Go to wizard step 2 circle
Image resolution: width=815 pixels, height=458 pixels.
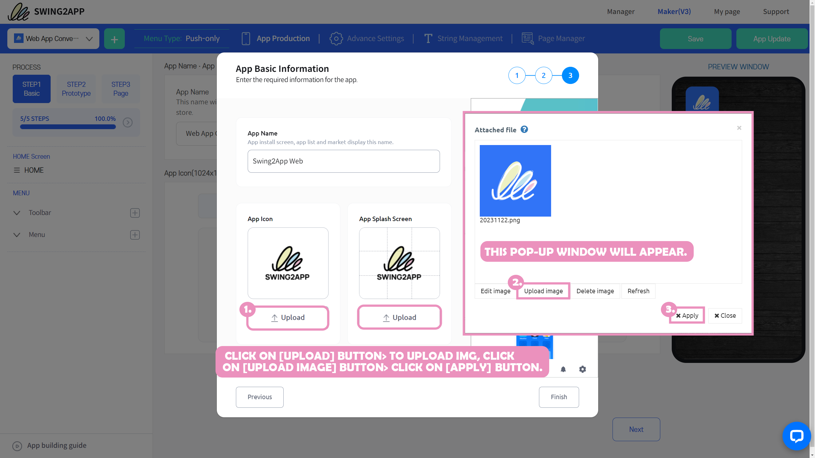click(543, 75)
